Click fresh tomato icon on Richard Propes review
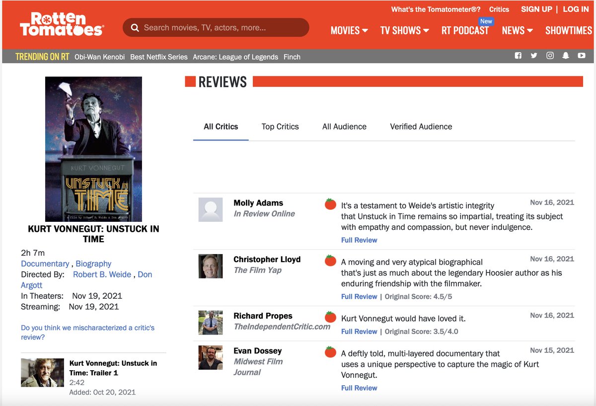 330,317
